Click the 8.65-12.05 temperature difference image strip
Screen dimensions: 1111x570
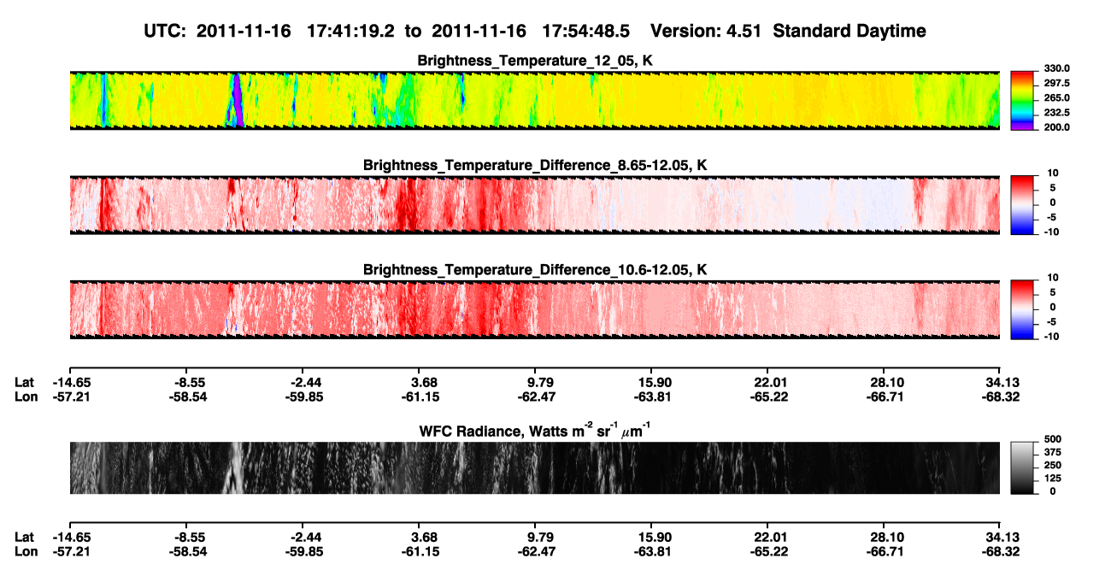534,204
